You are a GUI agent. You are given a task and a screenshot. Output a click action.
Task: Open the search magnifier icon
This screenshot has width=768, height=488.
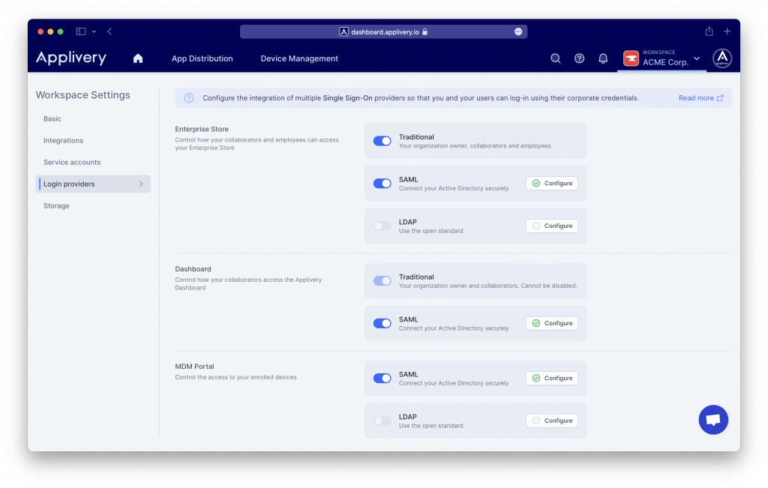[556, 58]
